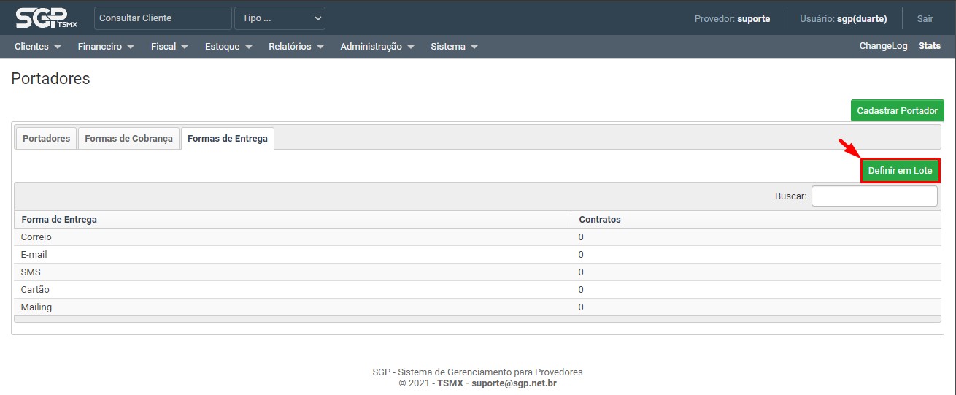
Task: Open the Sistema menu
Action: (x=454, y=47)
